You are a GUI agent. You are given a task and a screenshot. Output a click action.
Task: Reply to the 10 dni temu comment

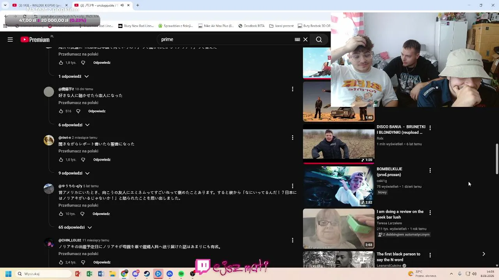click(97, 111)
